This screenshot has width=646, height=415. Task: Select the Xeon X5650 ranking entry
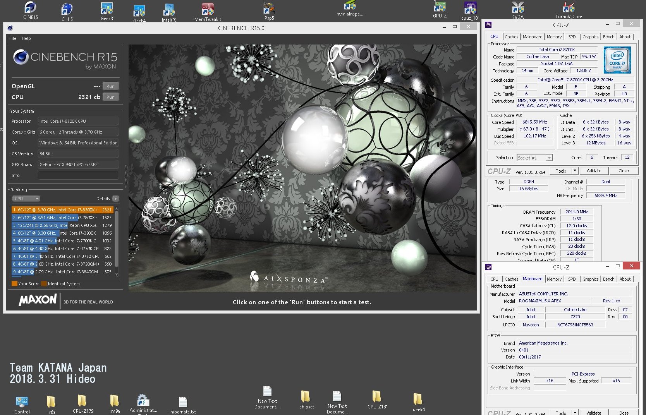tap(62, 225)
